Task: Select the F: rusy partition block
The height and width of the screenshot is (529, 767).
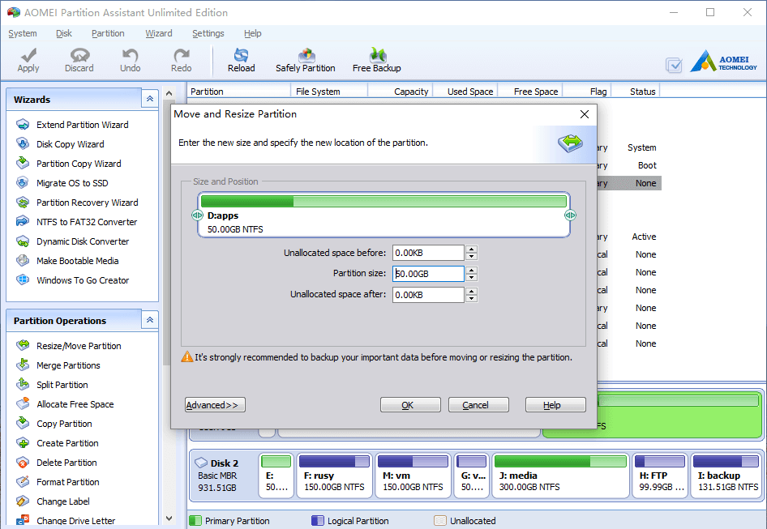Action: click(x=334, y=476)
